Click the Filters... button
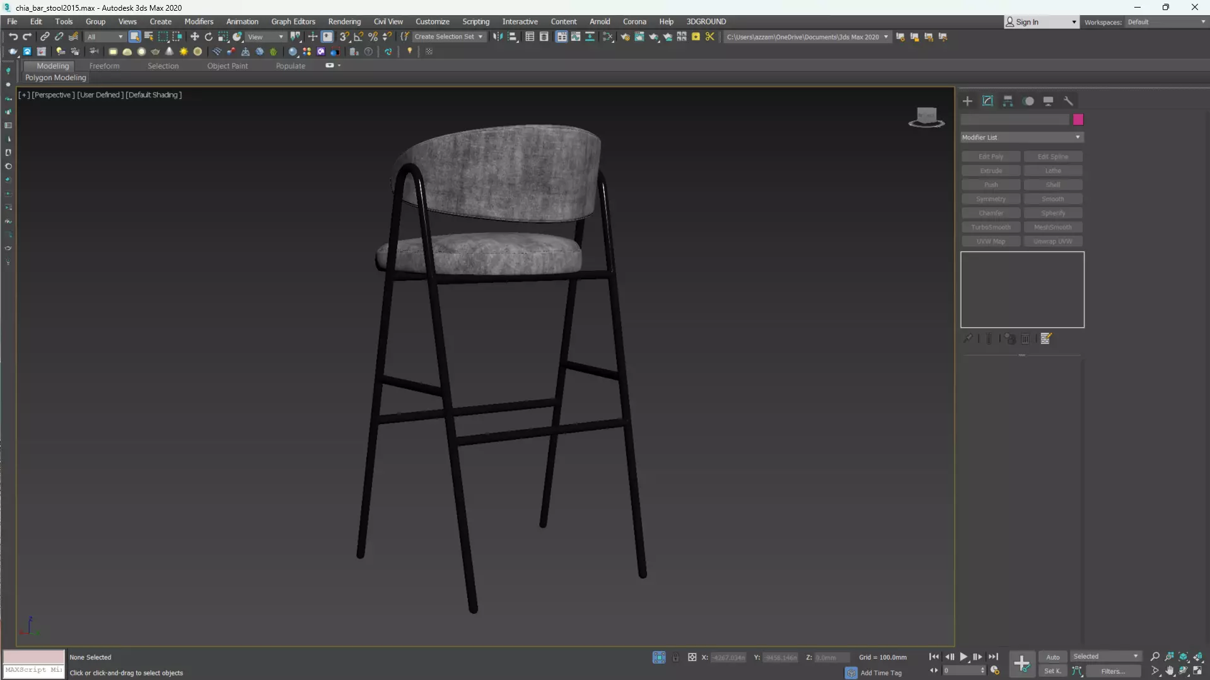Image resolution: width=1210 pixels, height=680 pixels. pyautogui.click(x=1113, y=671)
